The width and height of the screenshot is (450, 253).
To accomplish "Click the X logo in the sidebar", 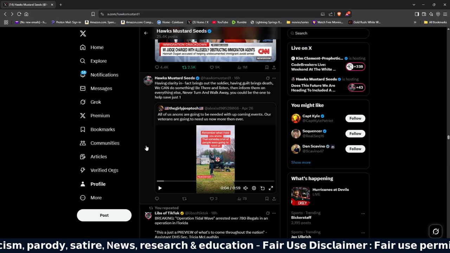I will 83,33.
